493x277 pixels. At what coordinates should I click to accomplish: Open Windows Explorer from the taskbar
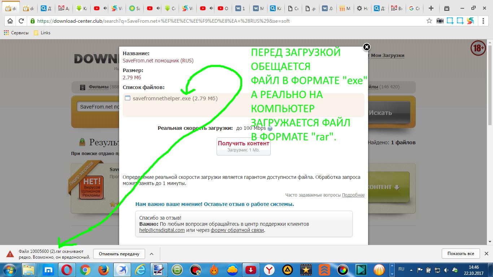click(x=29, y=270)
